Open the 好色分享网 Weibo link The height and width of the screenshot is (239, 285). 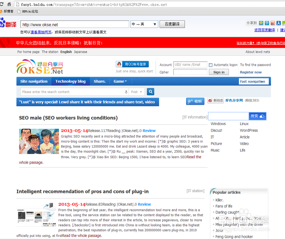point(234,100)
